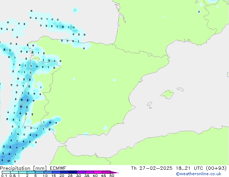This screenshot has height=177, width=229.
Task: Click the legend label "25"
Action: pos(70,176)
